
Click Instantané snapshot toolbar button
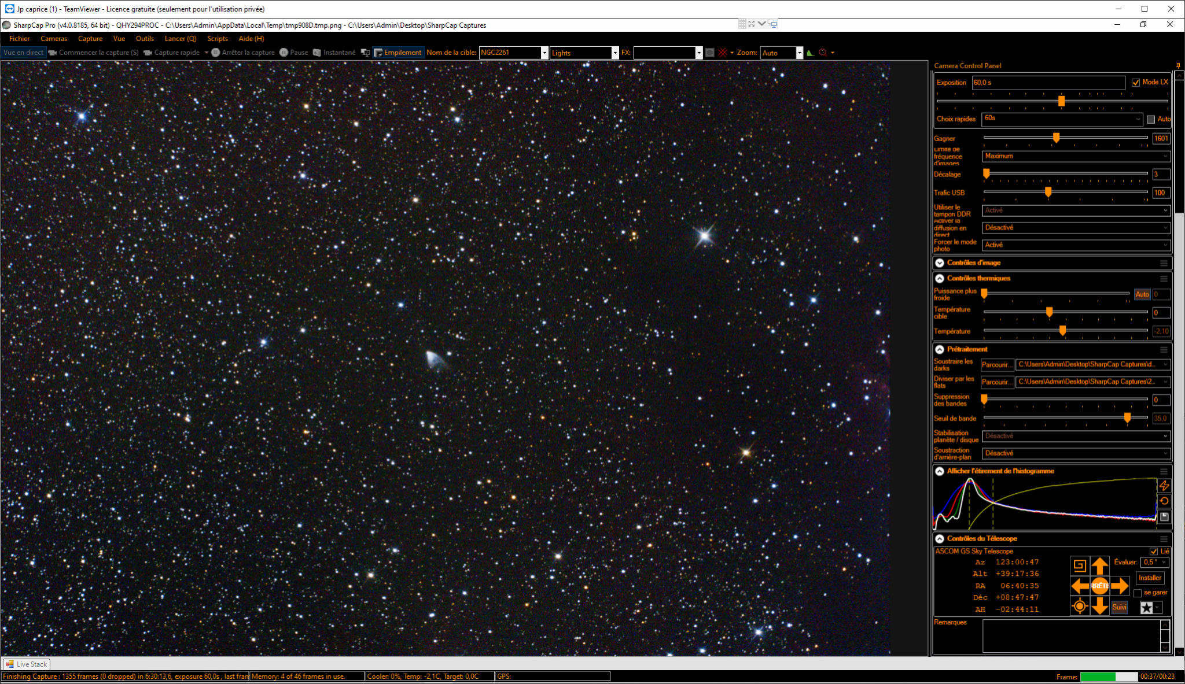334,53
